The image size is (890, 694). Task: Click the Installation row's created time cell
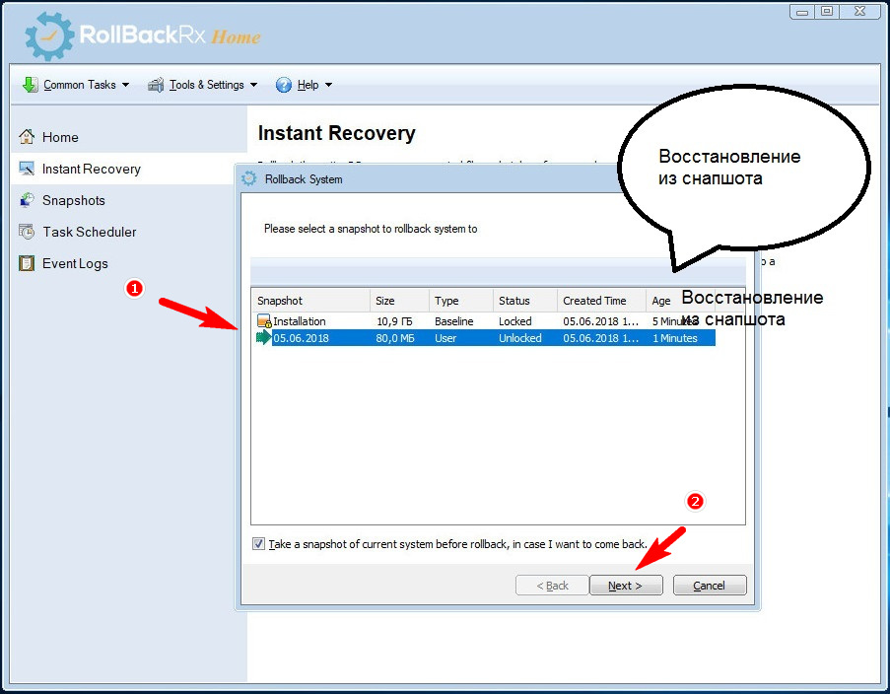coord(600,321)
